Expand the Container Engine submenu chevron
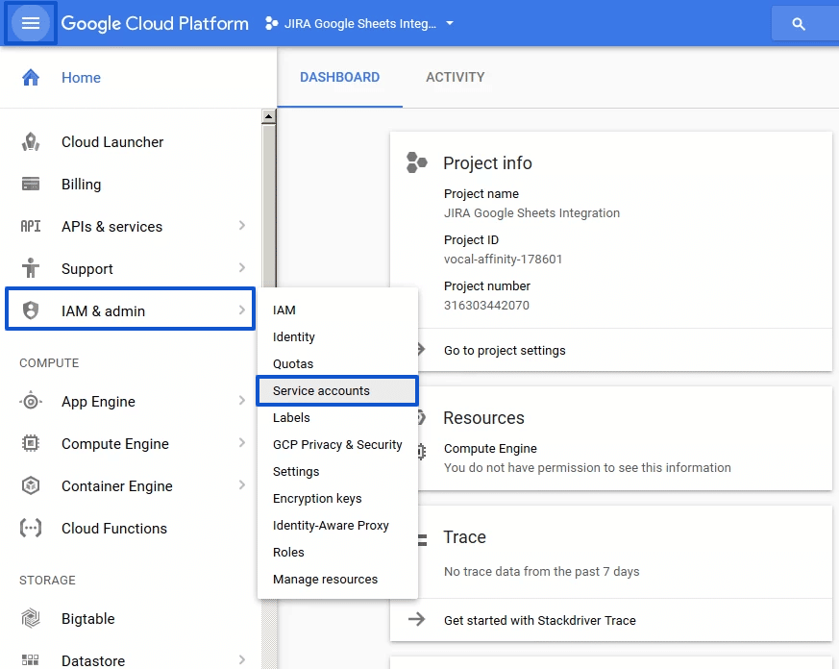The width and height of the screenshot is (839, 669). pyautogui.click(x=242, y=484)
